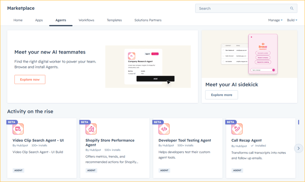Viewport: 305px width, 182px height.
Task: Focus the Marketplace search field
Action: (x=246, y=8)
